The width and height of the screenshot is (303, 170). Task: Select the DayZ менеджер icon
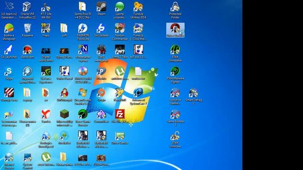(101, 53)
